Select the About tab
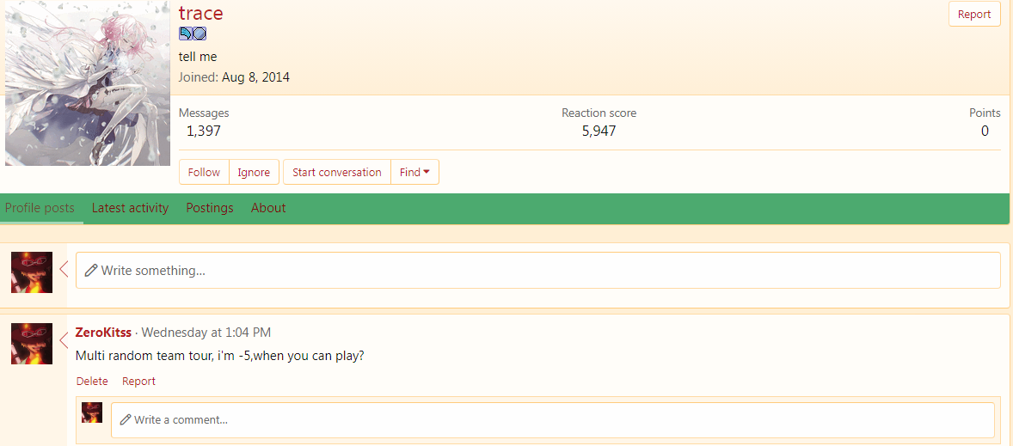 point(268,208)
